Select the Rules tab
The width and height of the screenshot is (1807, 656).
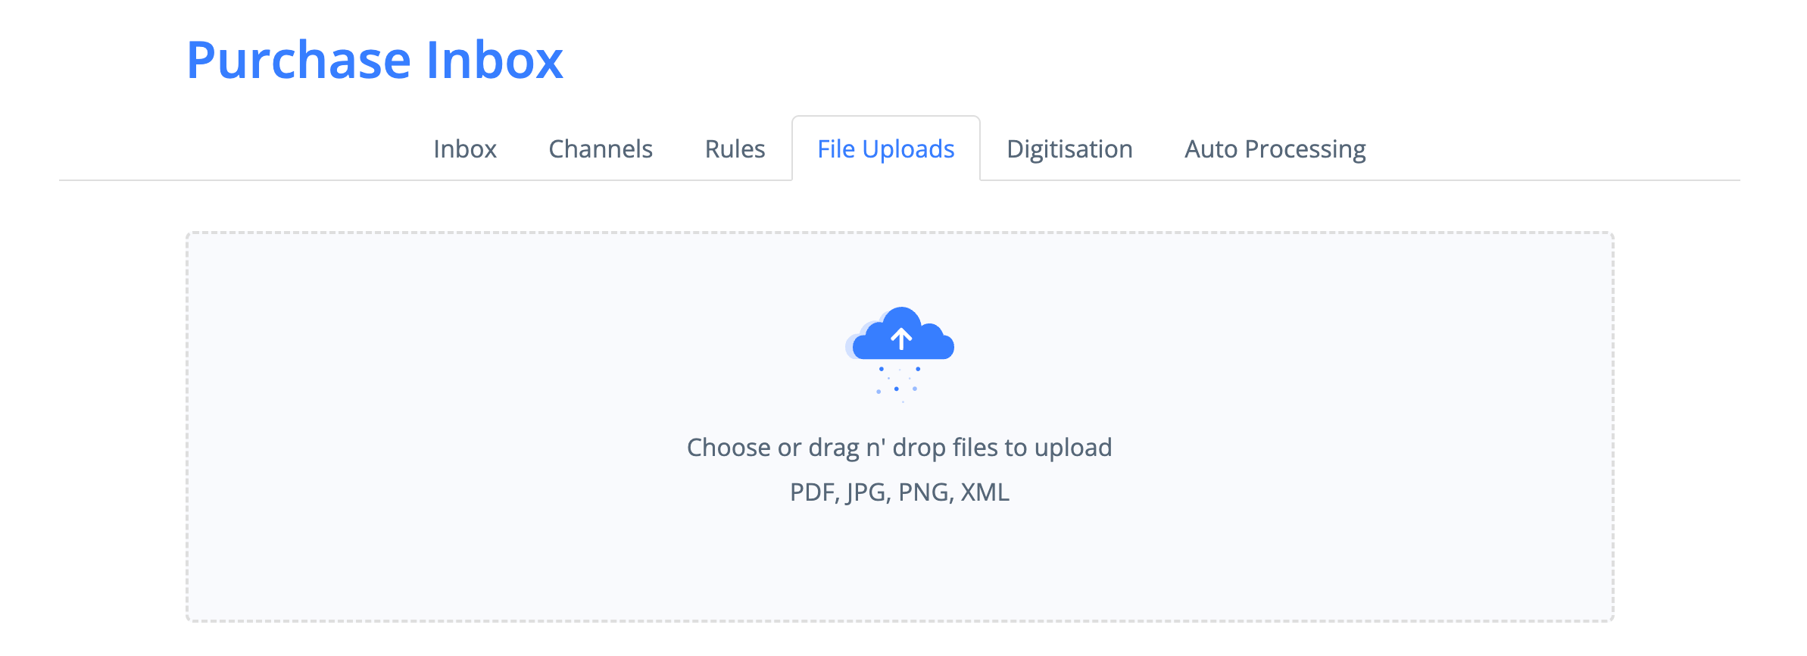(735, 149)
